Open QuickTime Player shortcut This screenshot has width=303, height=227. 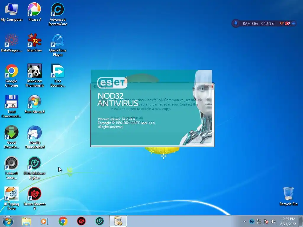[58, 45]
